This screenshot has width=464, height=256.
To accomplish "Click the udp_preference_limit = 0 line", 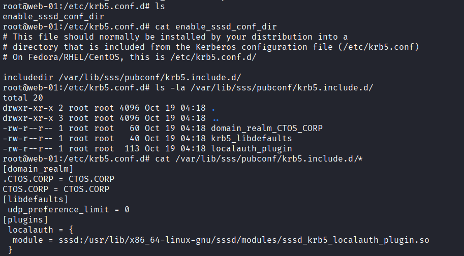I will (69, 210).
